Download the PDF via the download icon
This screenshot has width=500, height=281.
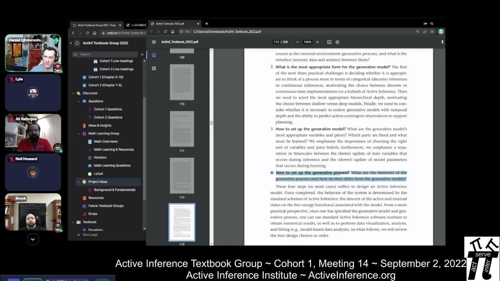pos(442,42)
